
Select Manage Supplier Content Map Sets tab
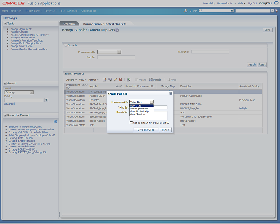coord(105,24)
